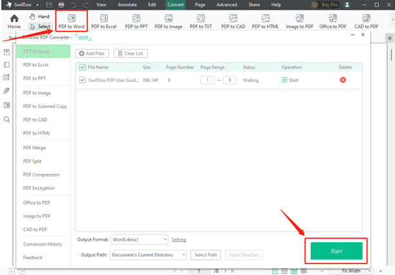The image size is (395, 275).
Task: Click the Add Files button
Action: [x=92, y=53]
